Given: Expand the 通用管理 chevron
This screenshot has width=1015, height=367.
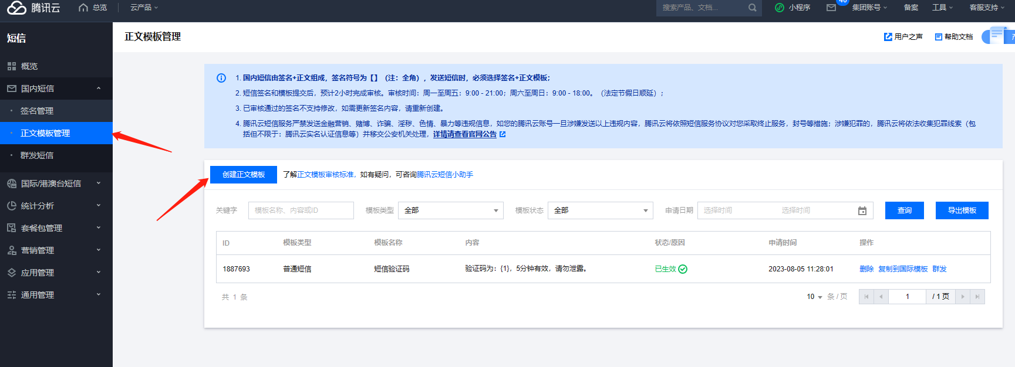Looking at the screenshot, I should click(x=99, y=295).
